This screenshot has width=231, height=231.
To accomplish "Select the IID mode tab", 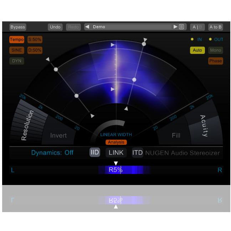I will (x=95, y=153).
